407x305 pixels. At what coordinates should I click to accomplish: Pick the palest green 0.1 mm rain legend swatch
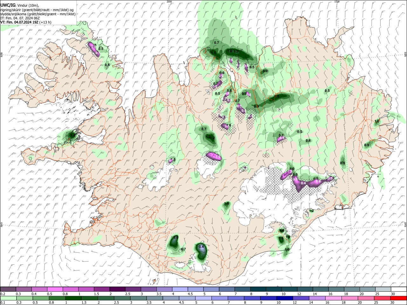(8, 298)
